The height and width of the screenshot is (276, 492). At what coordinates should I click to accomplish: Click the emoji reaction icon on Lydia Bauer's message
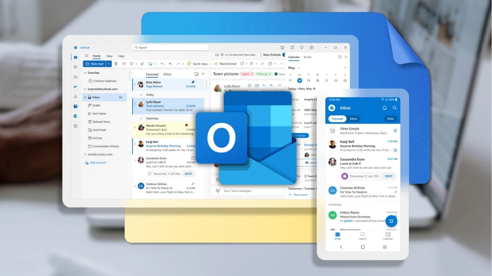point(249,85)
